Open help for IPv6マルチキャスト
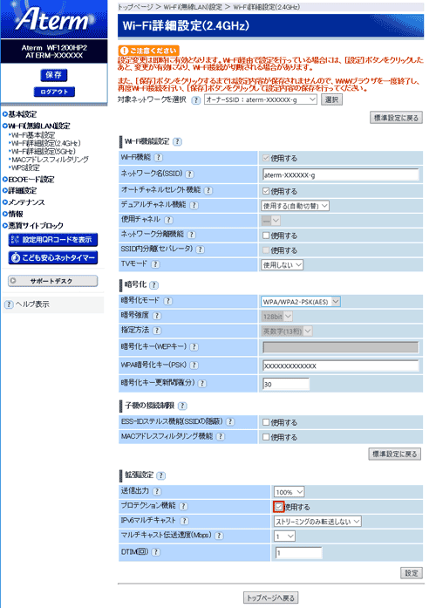 pos(185,521)
